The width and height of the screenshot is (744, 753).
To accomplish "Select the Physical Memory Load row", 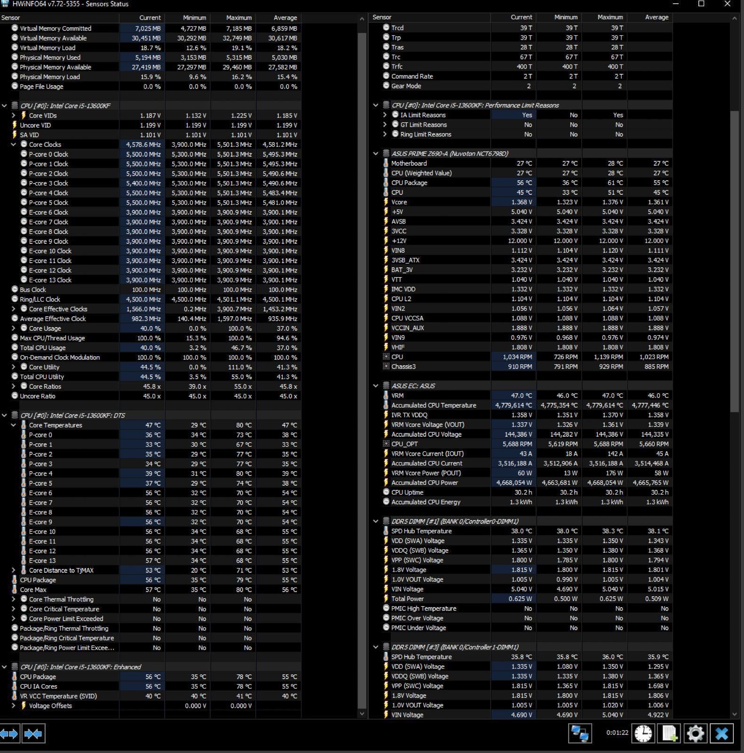I will [x=150, y=77].
